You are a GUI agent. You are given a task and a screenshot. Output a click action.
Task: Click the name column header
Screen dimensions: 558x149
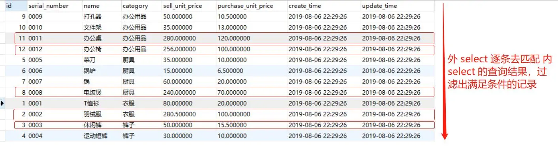92,6
